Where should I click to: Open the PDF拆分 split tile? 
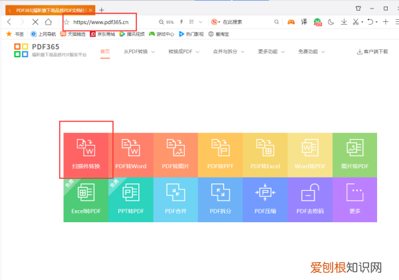[220, 200]
